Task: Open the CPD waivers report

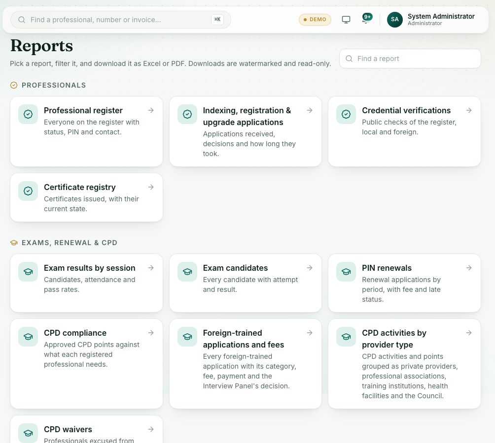Action: [86, 429]
